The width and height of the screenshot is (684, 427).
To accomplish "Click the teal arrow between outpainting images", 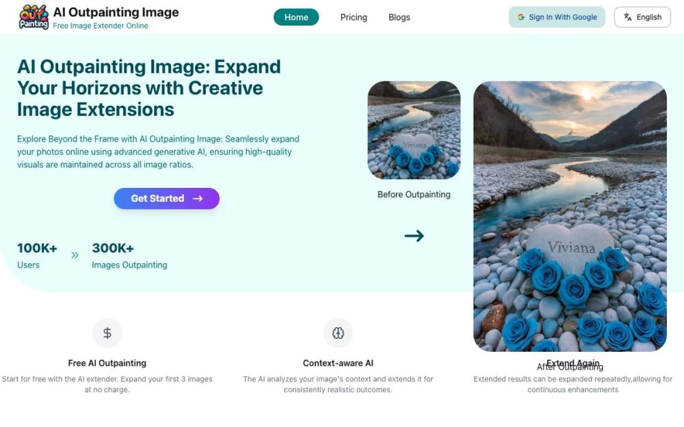I will [x=415, y=236].
